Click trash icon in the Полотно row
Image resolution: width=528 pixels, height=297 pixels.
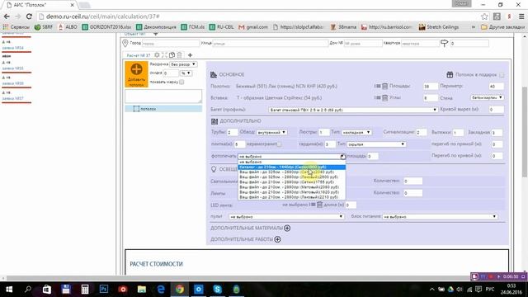click(385, 86)
